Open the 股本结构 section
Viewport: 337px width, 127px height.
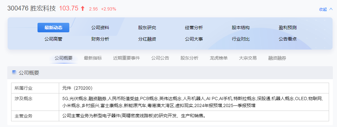click(241, 28)
